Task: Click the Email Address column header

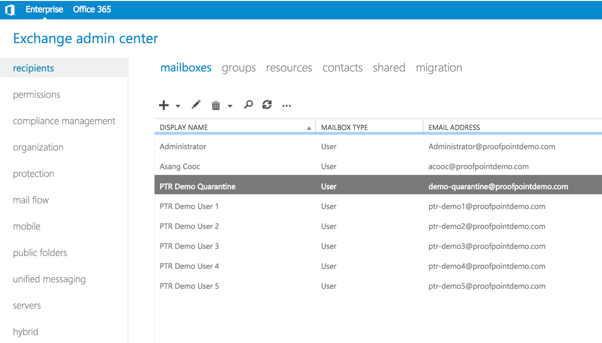Action: tap(454, 127)
